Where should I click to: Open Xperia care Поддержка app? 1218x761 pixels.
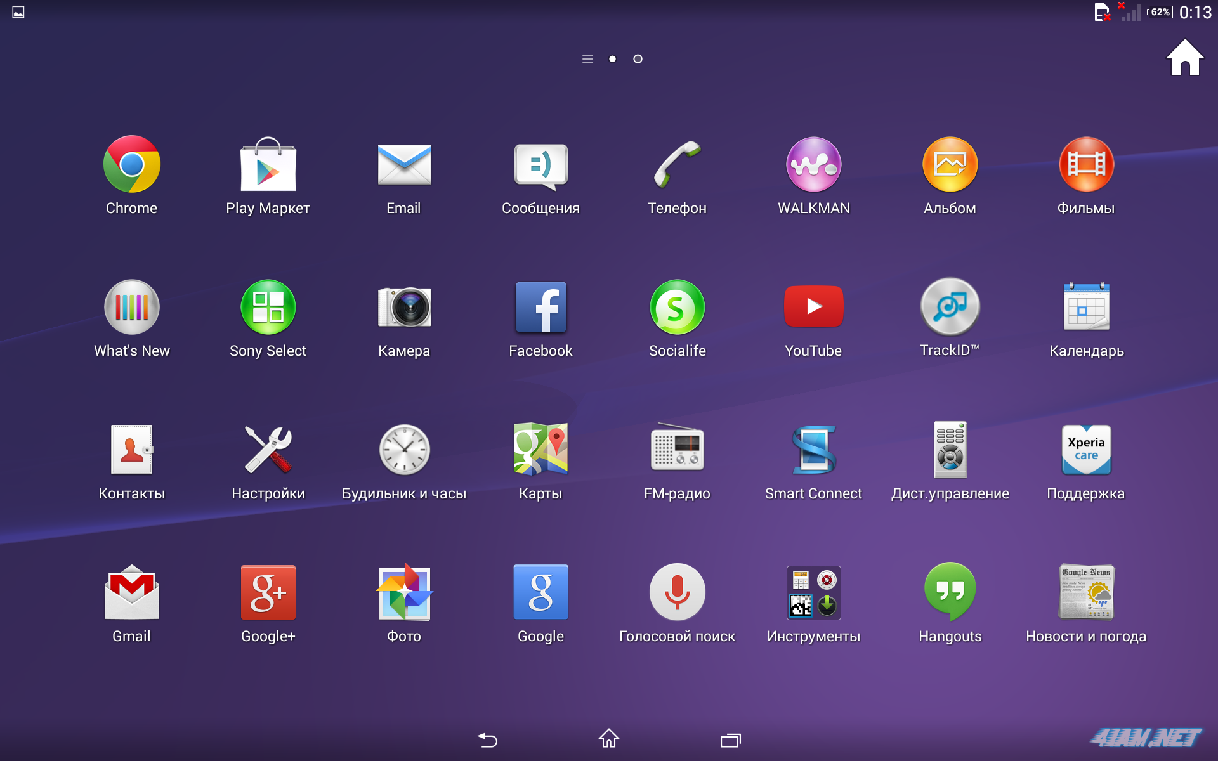pos(1086,450)
